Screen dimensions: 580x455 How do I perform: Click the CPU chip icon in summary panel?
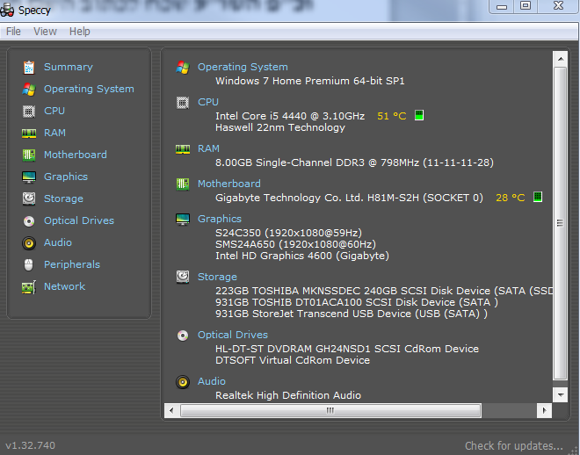click(183, 103)
